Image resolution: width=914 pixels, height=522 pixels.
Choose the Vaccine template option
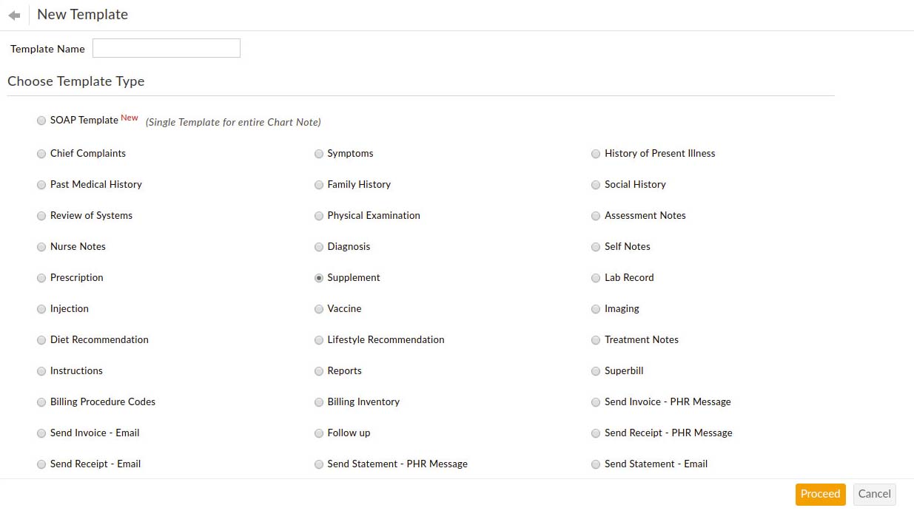tap(318, 309)
